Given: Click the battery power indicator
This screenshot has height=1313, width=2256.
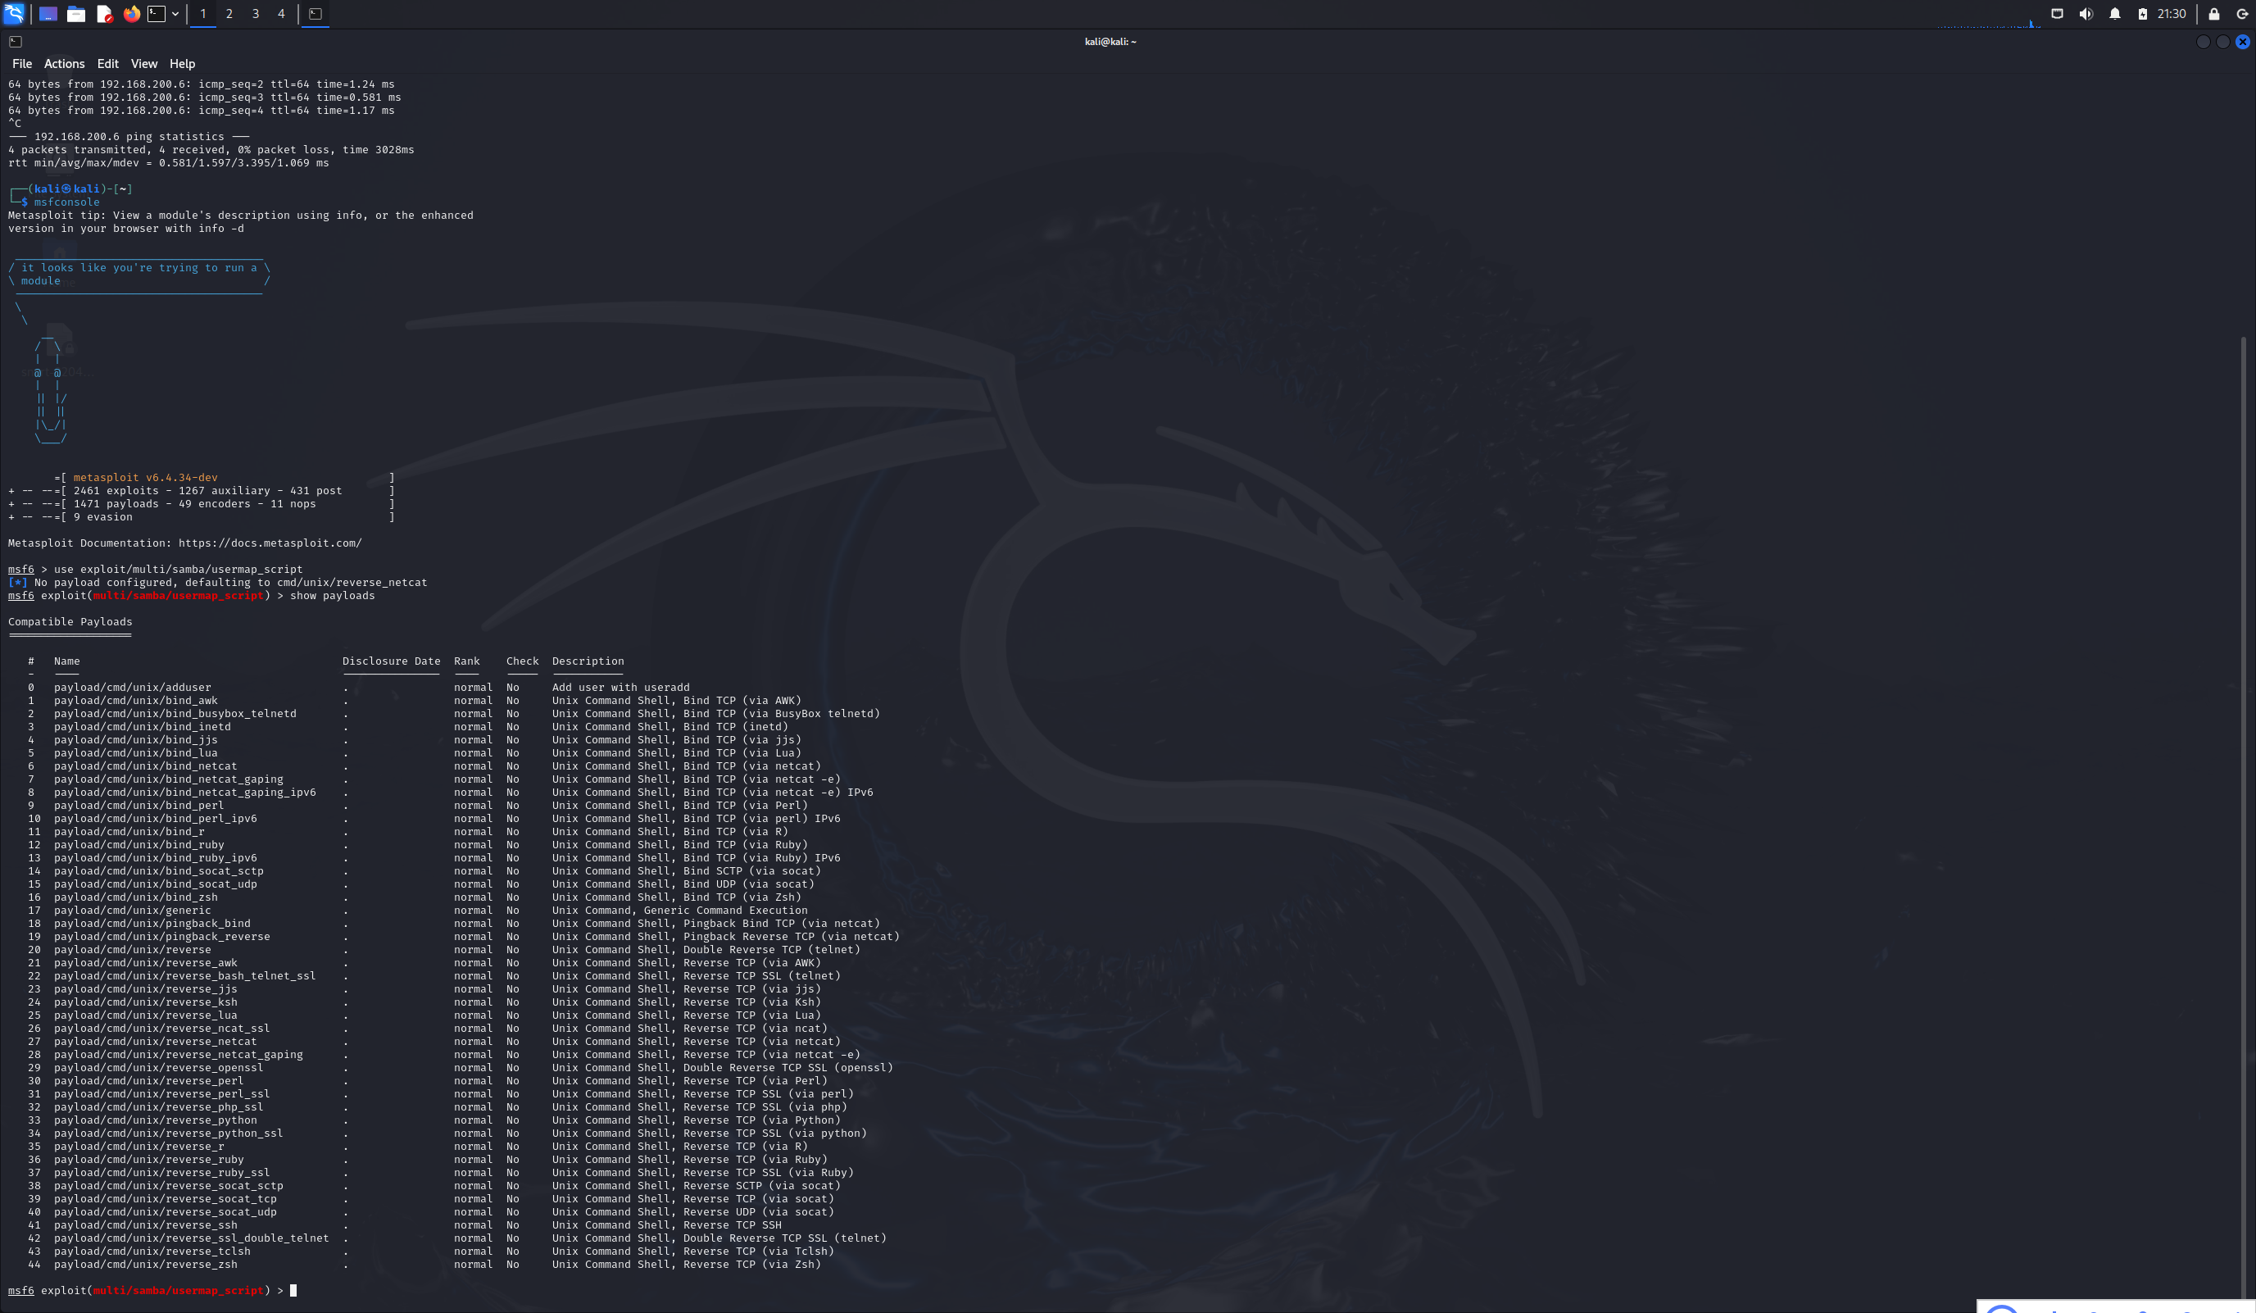Looking at the screenshot, I should point(2142,13).
